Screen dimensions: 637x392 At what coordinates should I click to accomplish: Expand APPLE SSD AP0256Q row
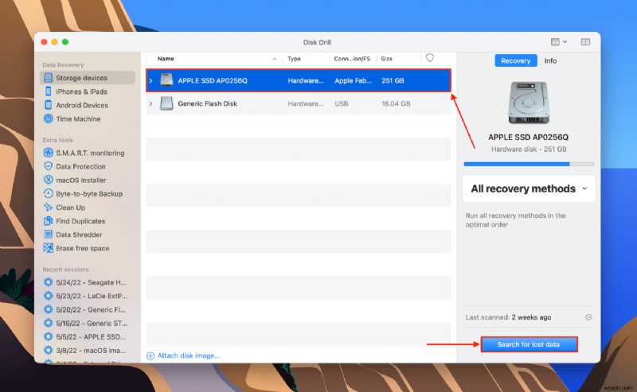(150, 81)
